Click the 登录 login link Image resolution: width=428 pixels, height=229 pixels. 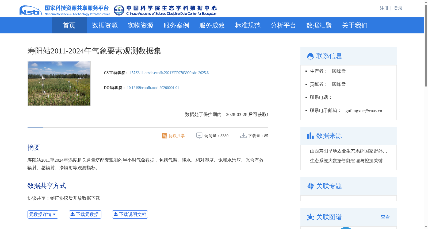click(398, 8)
